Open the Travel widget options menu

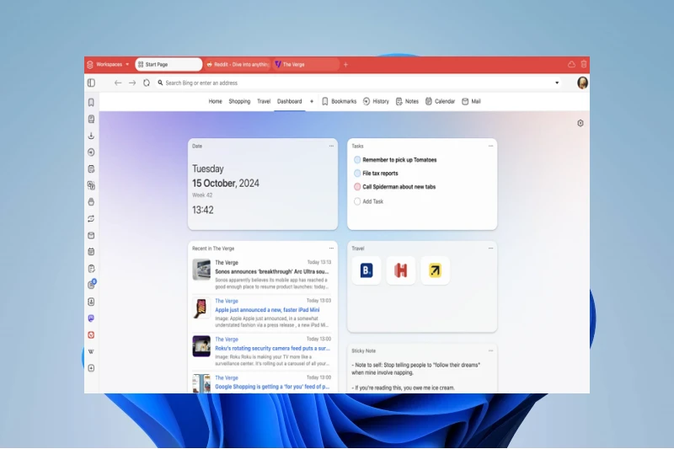491,249
